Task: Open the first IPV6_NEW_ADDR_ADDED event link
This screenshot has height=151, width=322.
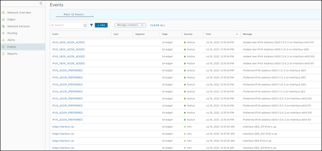Action: 69,42
